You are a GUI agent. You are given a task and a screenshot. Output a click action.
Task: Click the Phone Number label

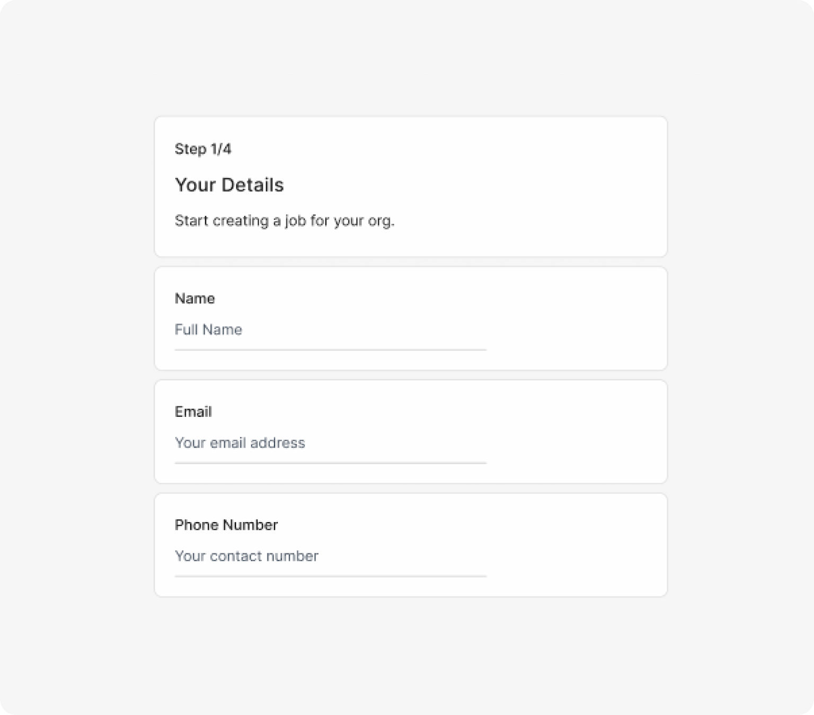tap(226, 525)
